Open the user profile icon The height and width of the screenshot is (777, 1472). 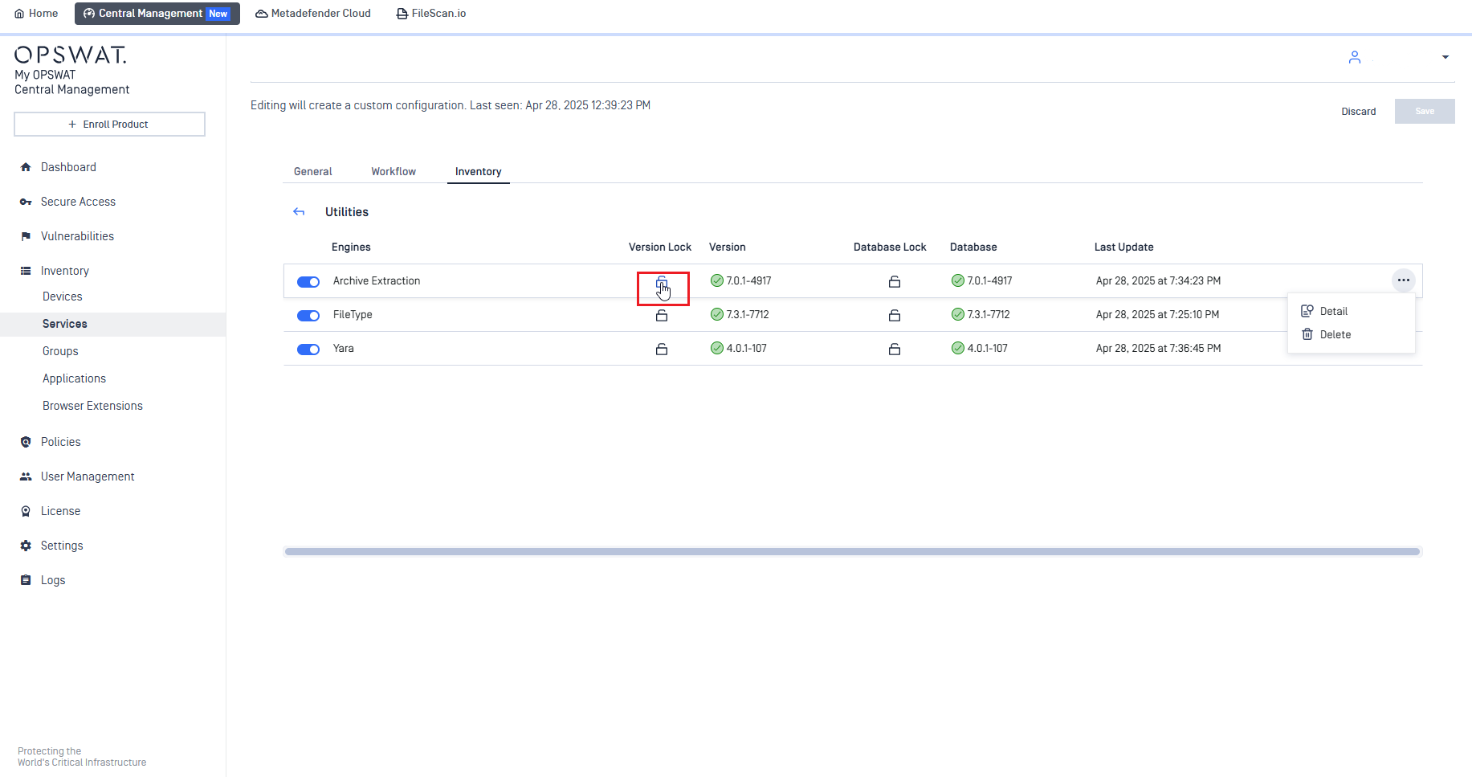point(1355,57)
